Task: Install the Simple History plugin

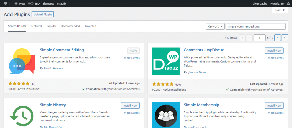Action: (130, 106)
